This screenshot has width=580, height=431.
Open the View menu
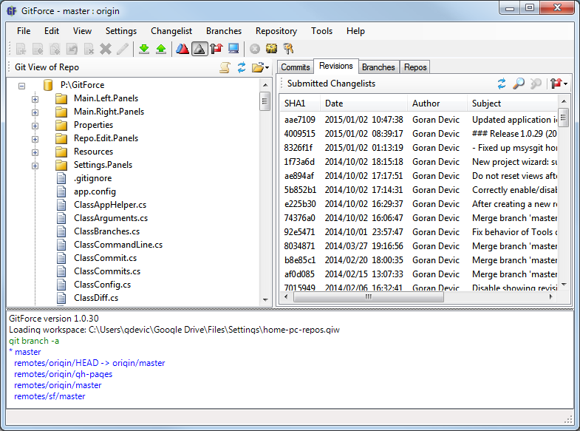pos(82,31)
